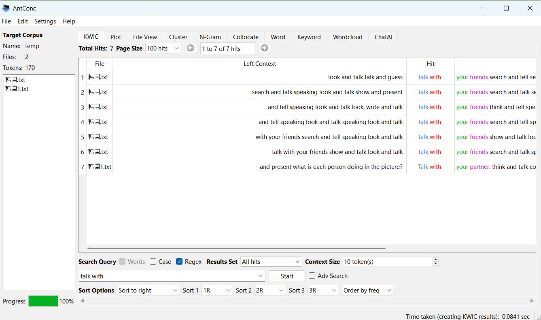
Task: Enable Adv Search checkbox
Action: pyautogui.click(x=312, y=276)
